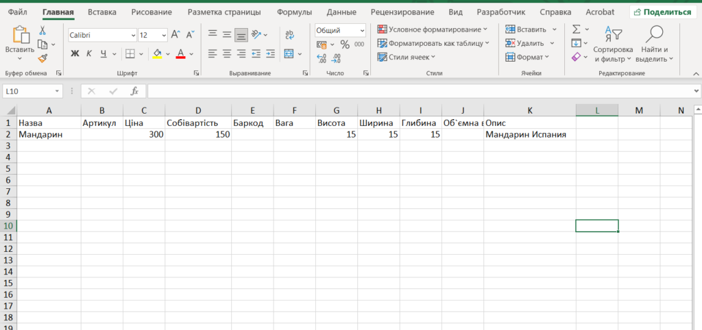Viewport: 702px width, 330px height.
Task: Apply yellow fill color bucket
Action: point(157,53)
